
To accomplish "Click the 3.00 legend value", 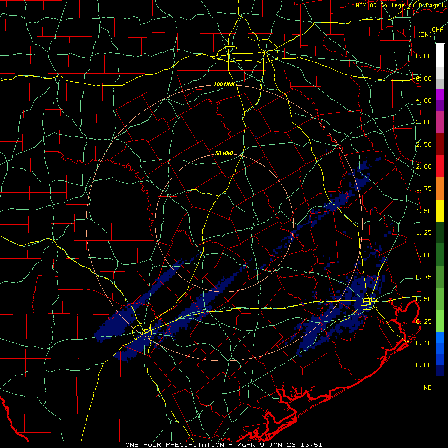I will click(424, 122).
